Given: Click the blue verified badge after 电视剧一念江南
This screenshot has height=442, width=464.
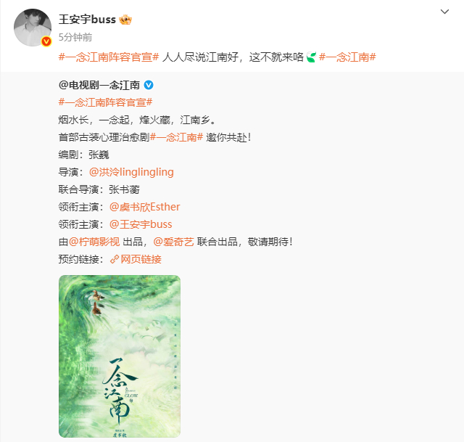Looking at the screenshot, I should pos(148,86).
